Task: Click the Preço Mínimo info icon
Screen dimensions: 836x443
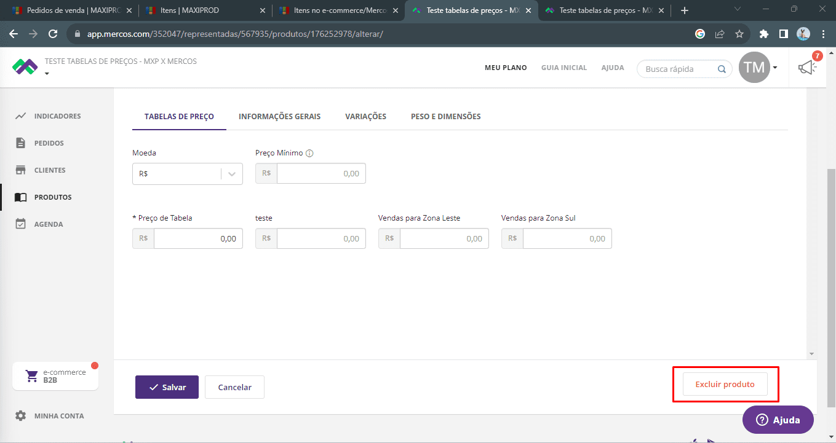Action: point(309,153)
